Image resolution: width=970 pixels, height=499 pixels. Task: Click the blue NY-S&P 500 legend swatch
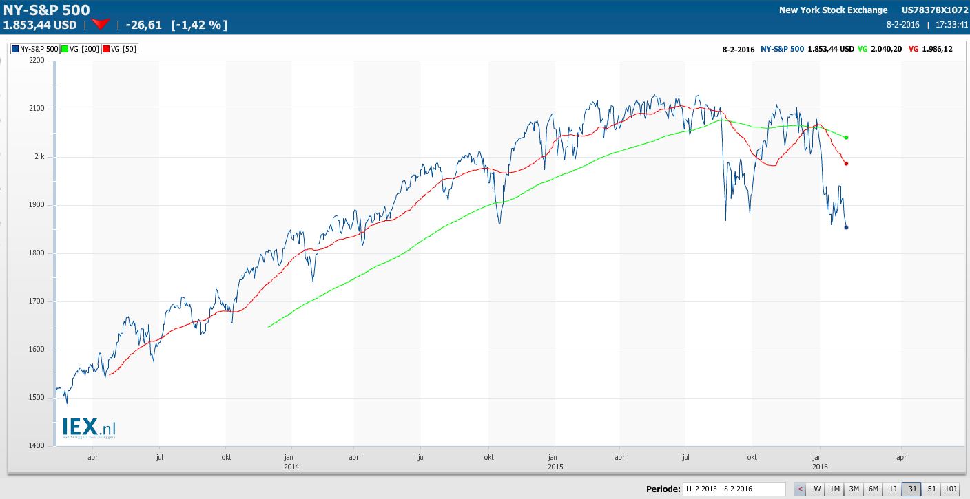pos(15,49)
